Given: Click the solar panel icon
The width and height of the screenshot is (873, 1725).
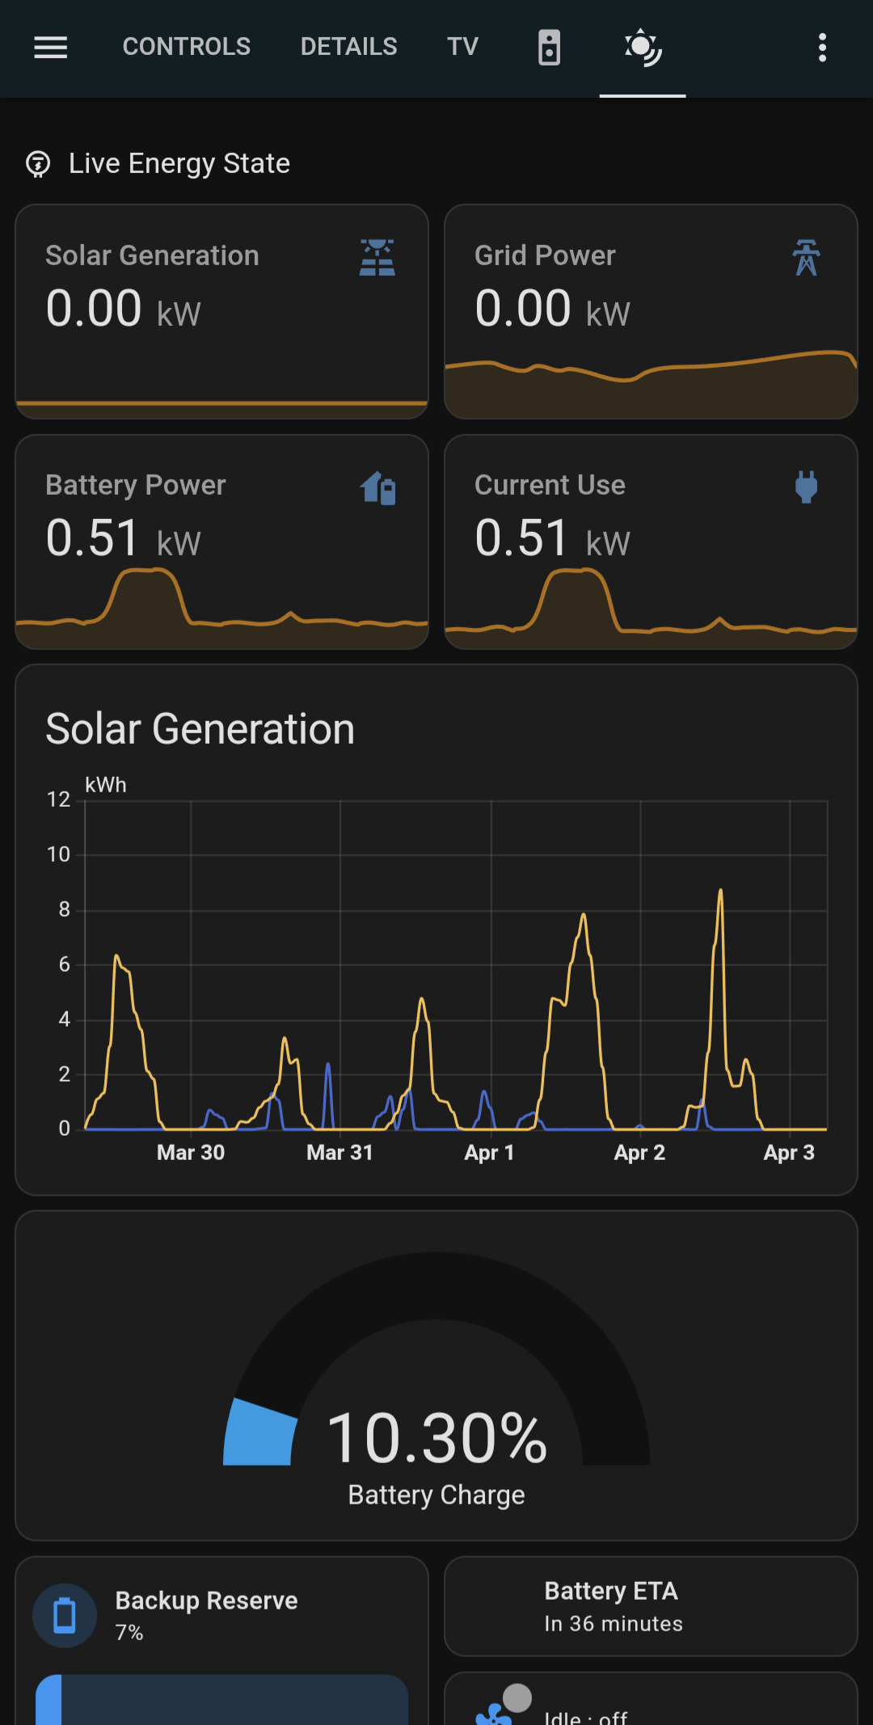Looking at the screenshot, I should (377, 258).
